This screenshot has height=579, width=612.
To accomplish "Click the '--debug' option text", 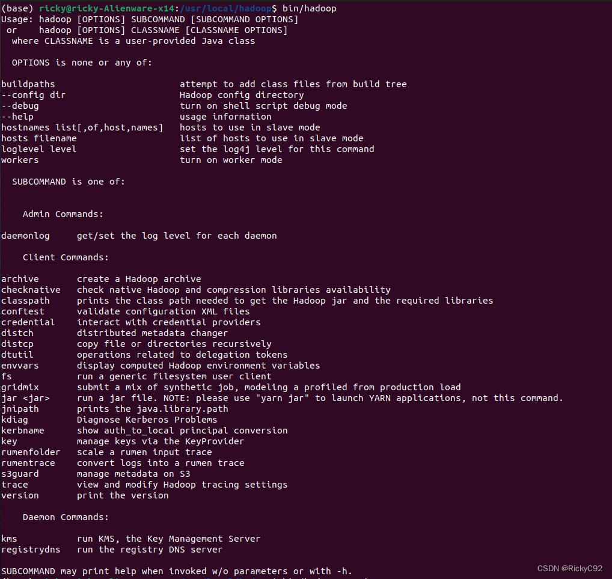I will click(x=20, y=106).
